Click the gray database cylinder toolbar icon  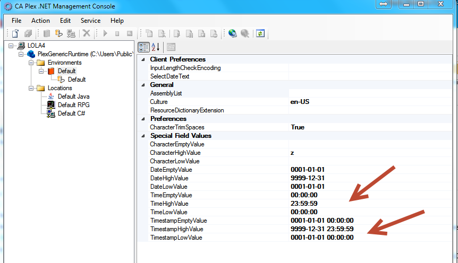click(x=46, y=33)
